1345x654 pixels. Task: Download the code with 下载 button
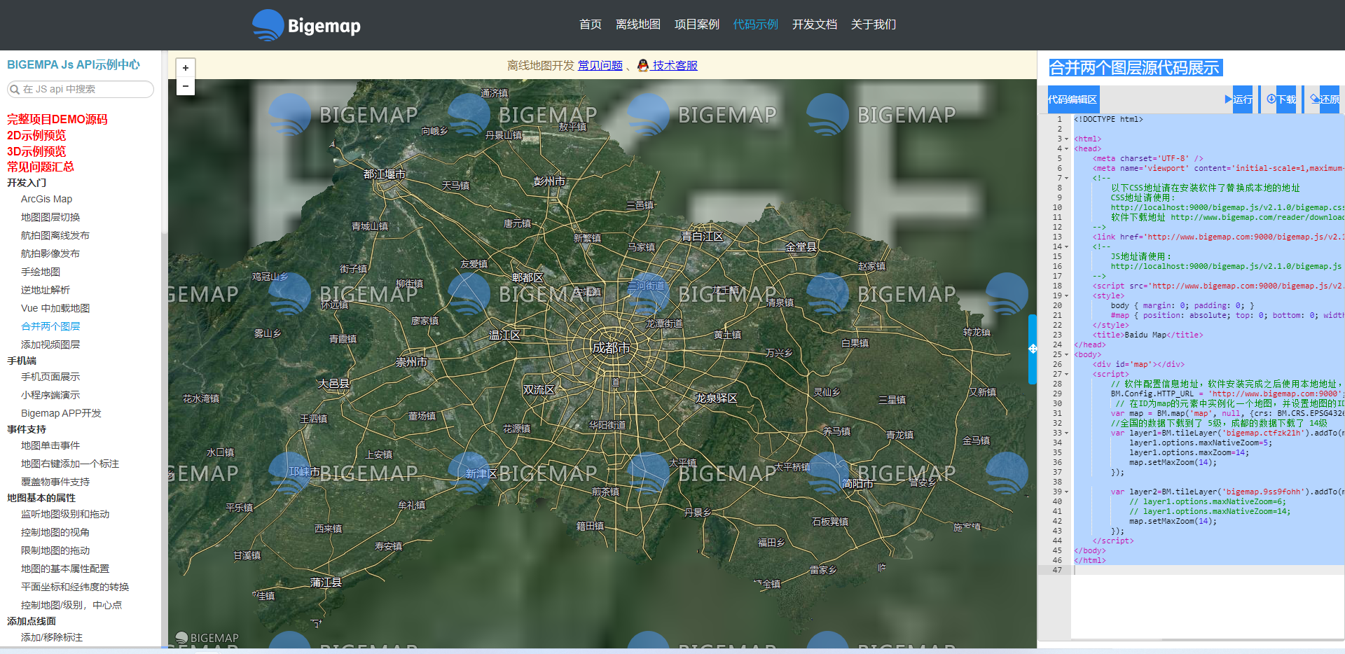[x=1281, y=99]
